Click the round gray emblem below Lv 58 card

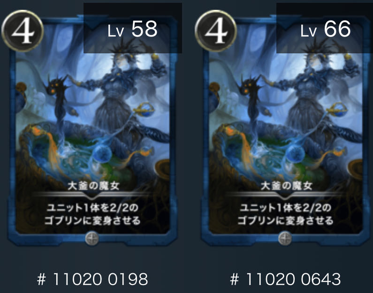point(92,238)
